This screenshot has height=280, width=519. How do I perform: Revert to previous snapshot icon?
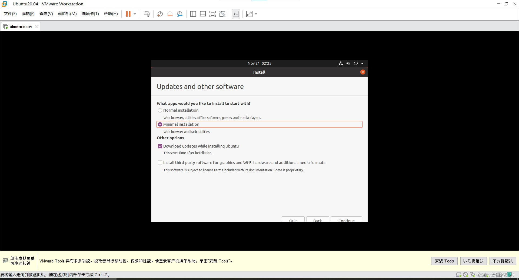[170, 14]
